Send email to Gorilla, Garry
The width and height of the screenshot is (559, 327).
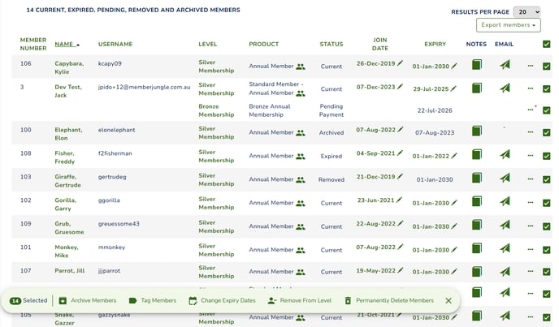pyautogui.click(x=505, y=201)
